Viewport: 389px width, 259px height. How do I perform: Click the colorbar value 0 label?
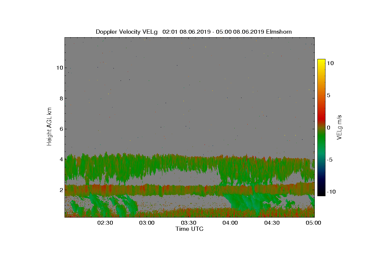coord(328,128)
